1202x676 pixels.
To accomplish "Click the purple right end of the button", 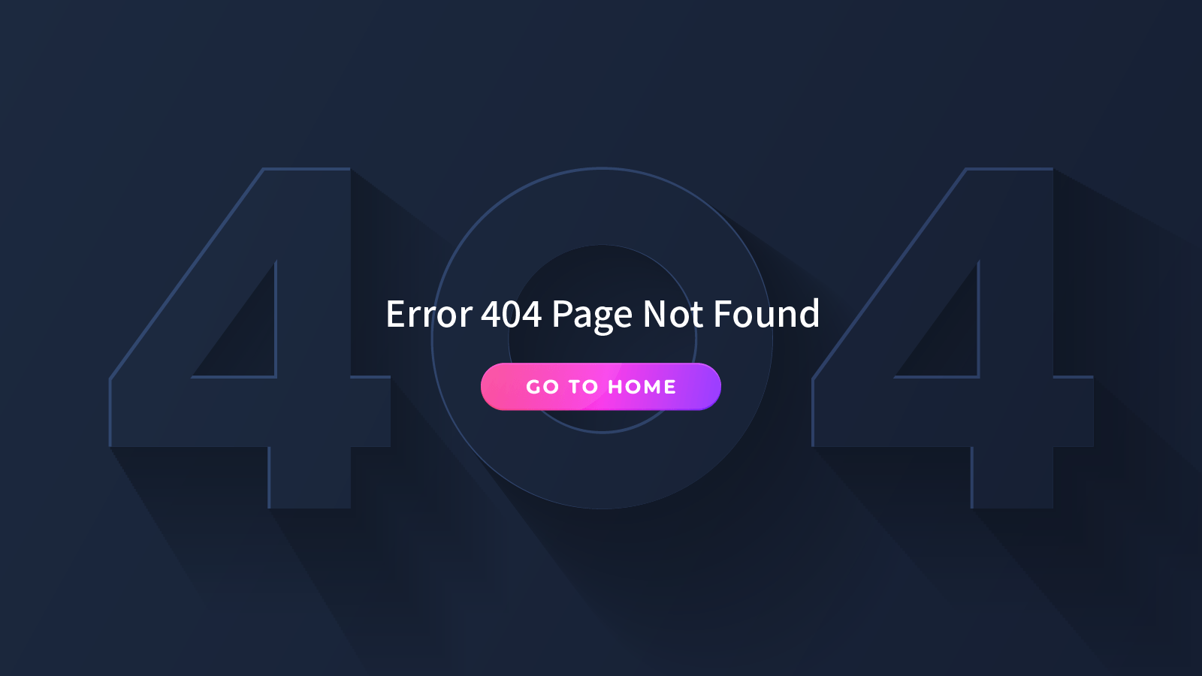I will click(x=702, y=387).
